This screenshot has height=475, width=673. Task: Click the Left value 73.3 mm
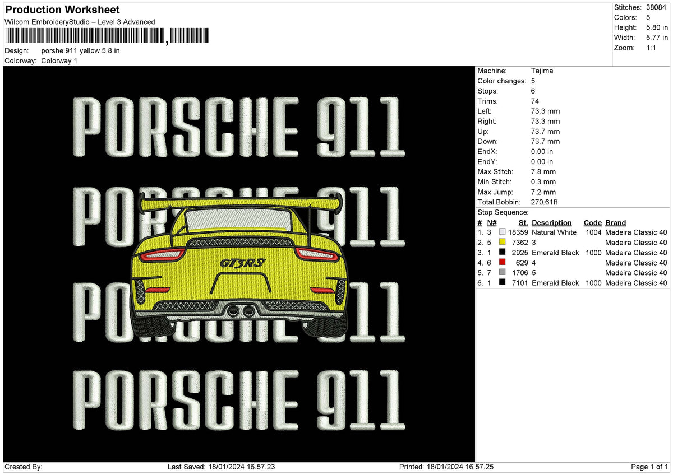[x=545, y=111]
